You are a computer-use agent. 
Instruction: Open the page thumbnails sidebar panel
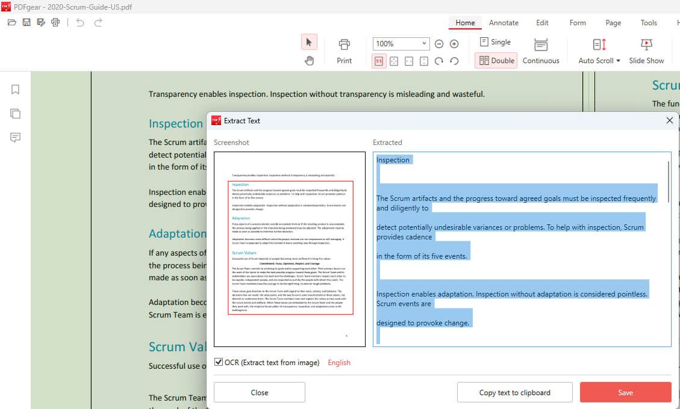click(x=15, y=114)
